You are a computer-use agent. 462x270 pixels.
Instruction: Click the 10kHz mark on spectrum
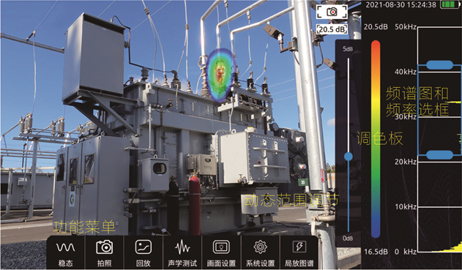[x=406, y=206]
